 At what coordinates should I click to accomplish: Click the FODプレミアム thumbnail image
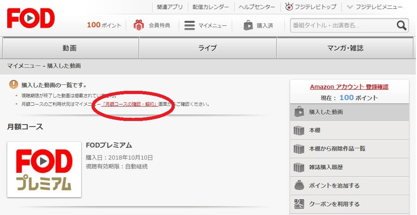(44, 170)
